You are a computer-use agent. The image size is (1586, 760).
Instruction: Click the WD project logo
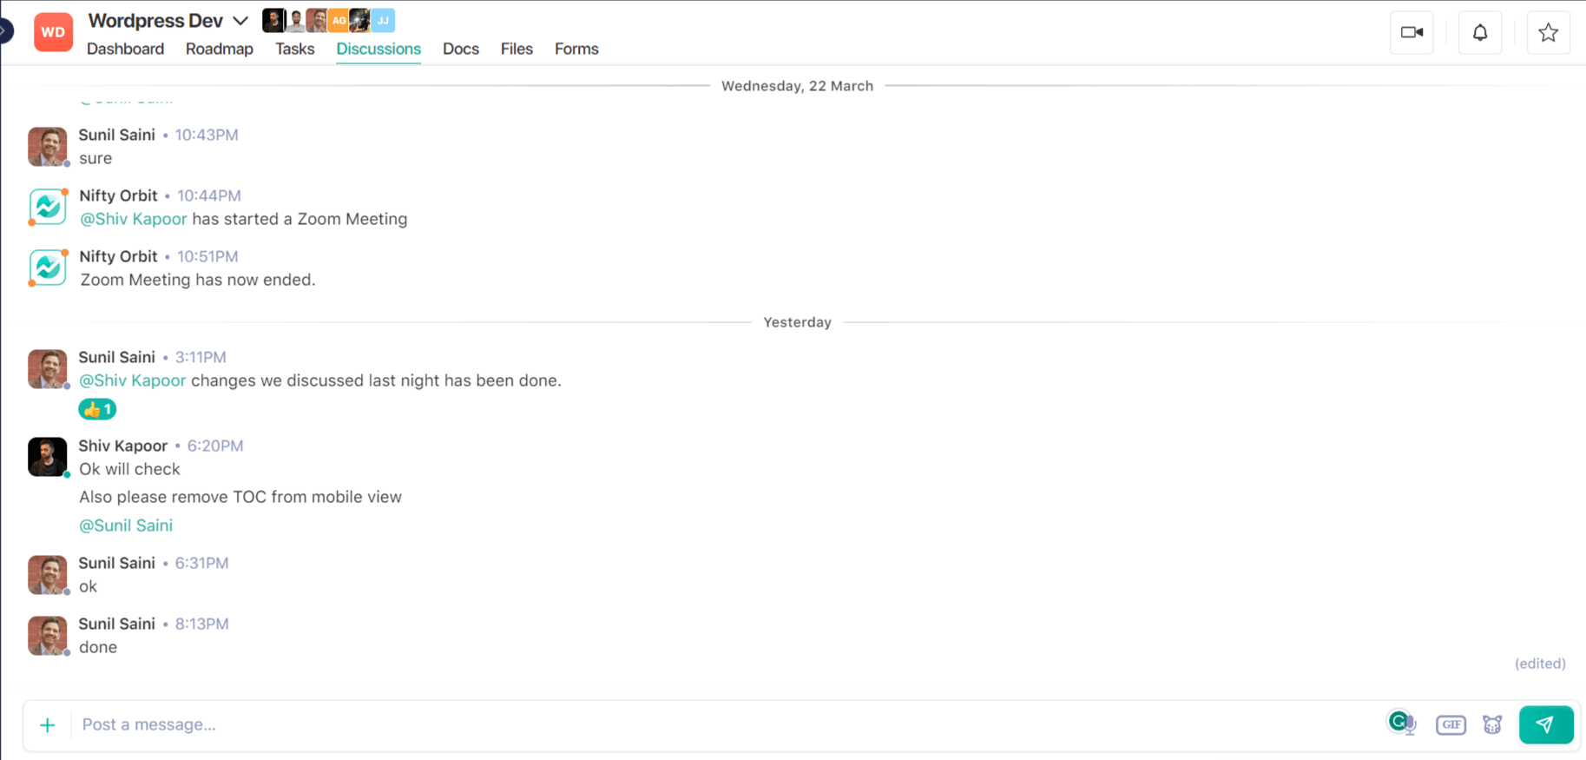click(53, 32)
